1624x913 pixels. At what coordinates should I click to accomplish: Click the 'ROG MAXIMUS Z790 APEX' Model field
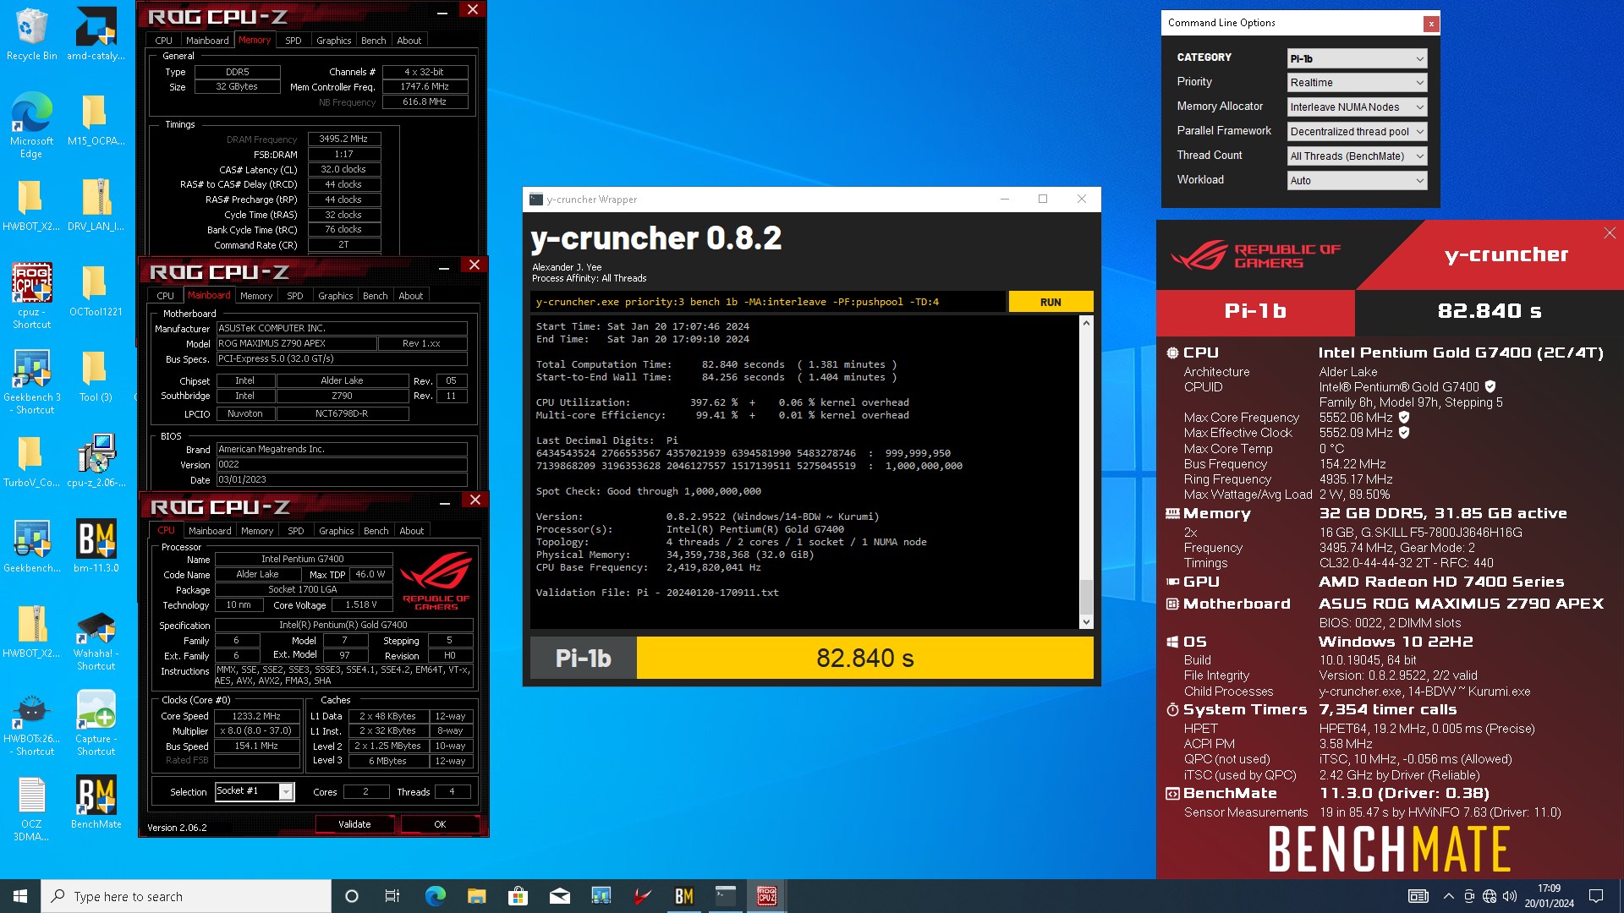tap(296, 343)
